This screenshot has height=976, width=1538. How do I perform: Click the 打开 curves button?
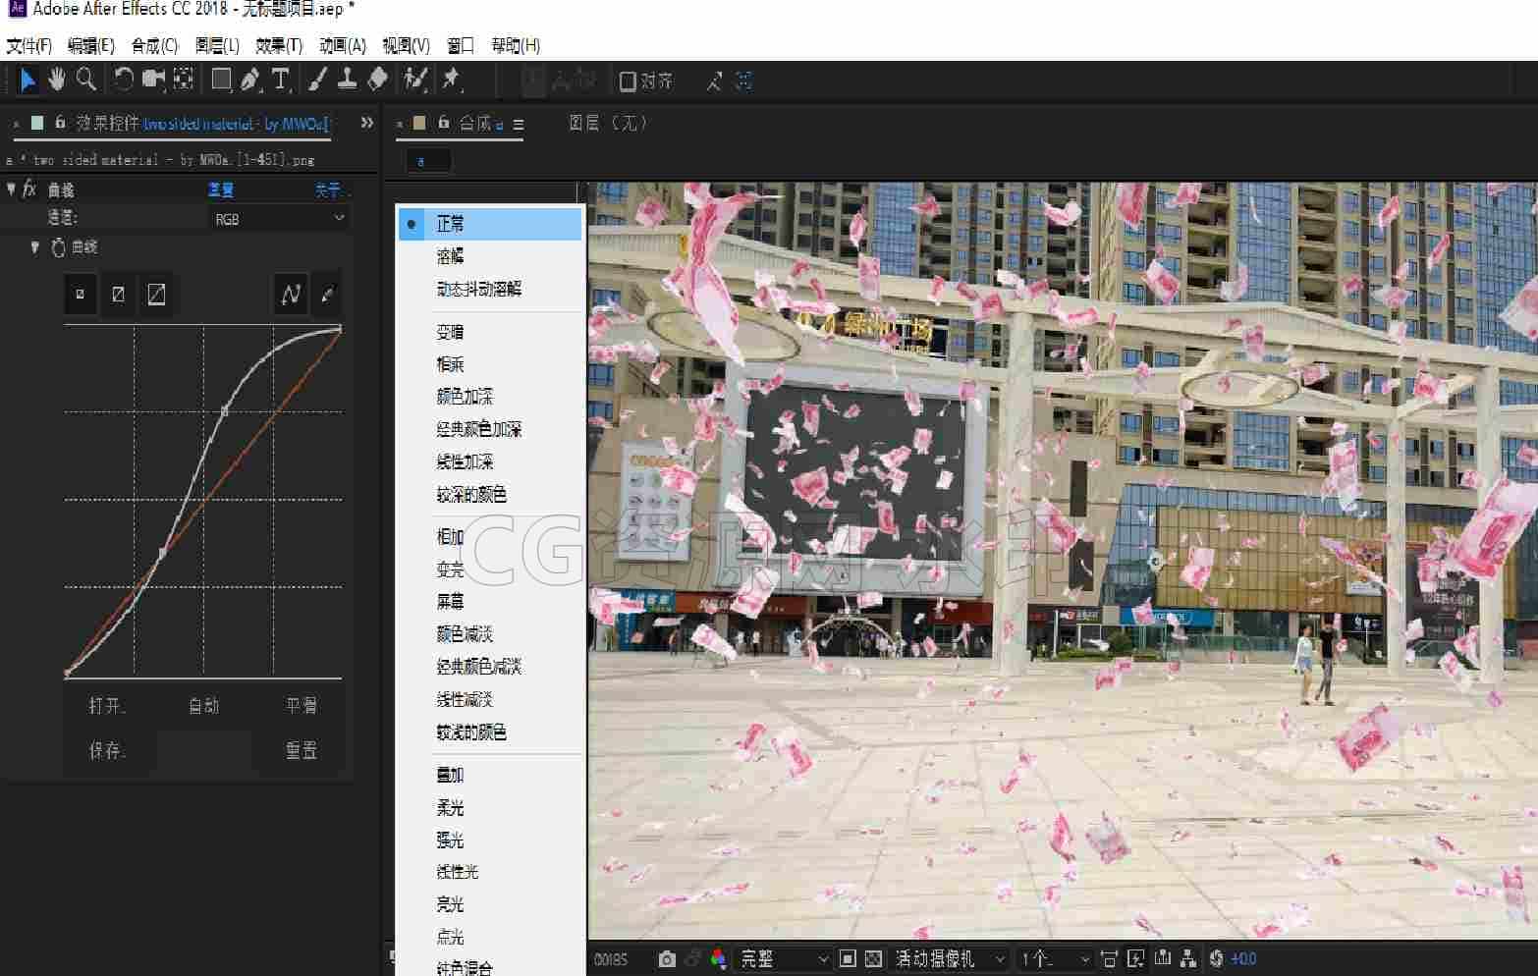(107, 706)
